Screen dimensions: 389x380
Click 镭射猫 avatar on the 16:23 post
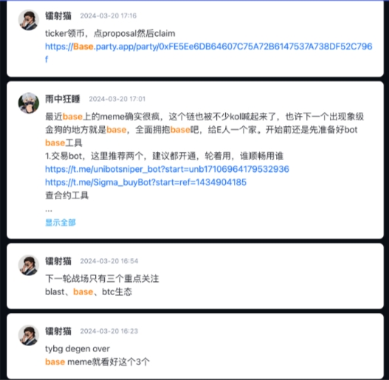29,335
